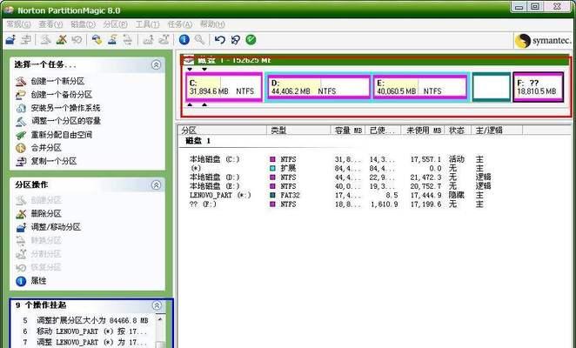The image size is (576, 348).
Task: Select the unlabeled teal block in disk map
Action: 491,87
